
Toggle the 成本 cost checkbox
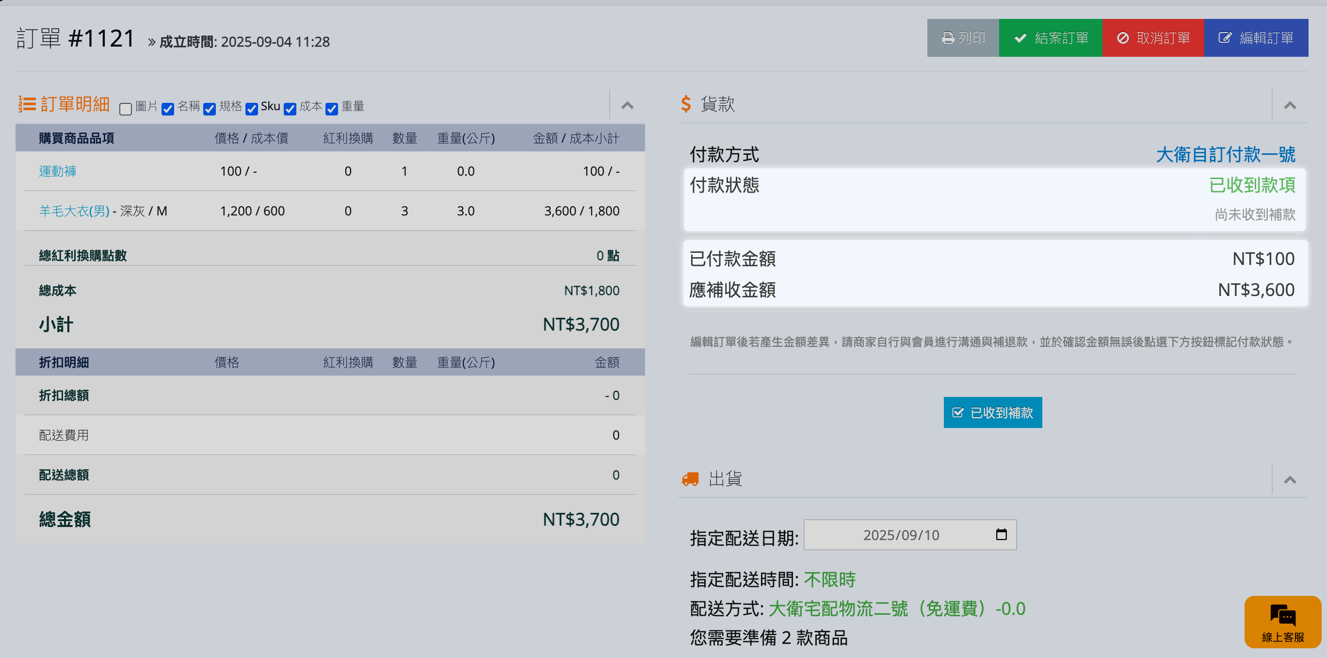pyautogui.click(x=290, y=109)
